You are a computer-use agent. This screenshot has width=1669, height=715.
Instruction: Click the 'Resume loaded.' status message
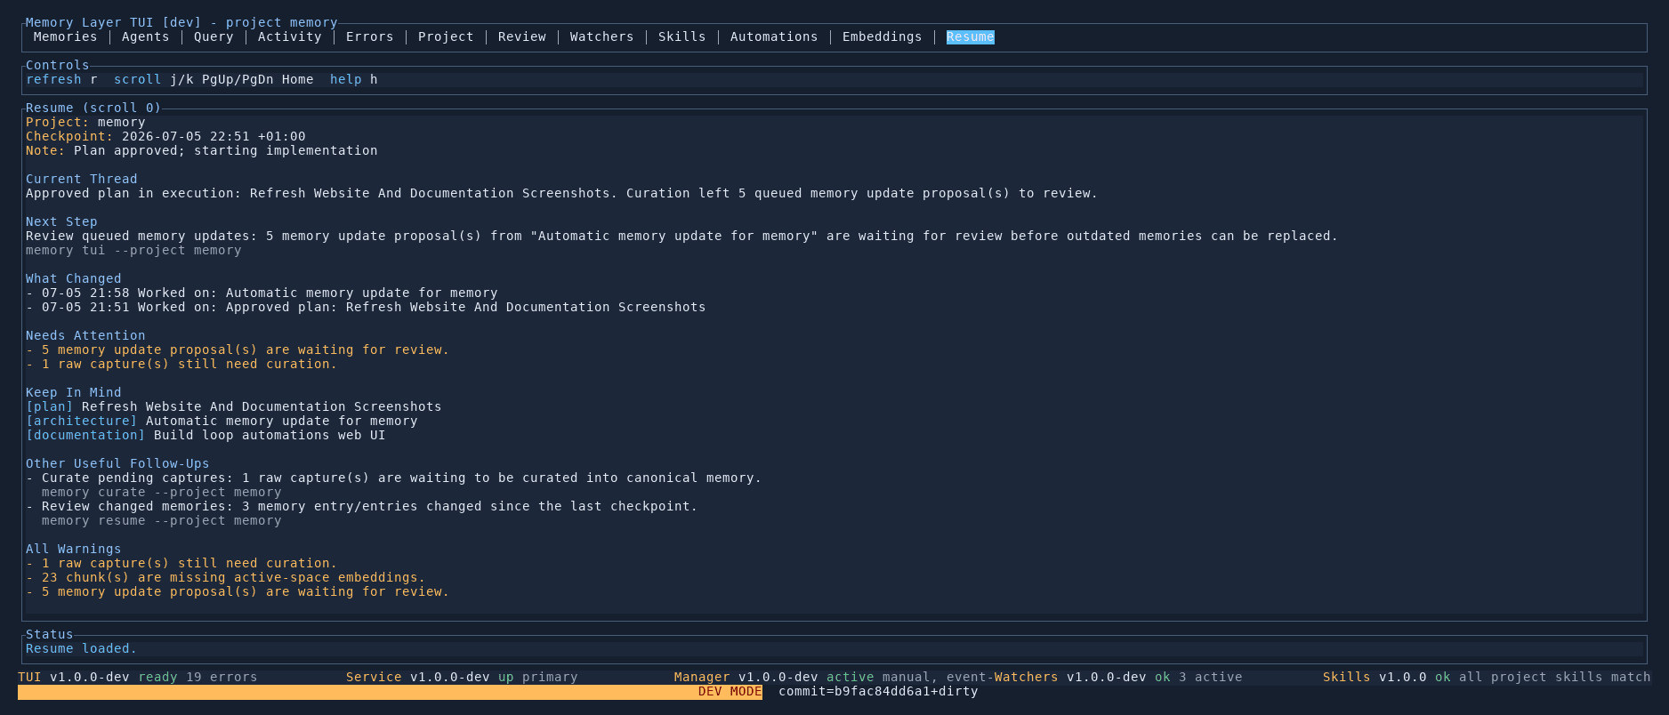pyautogui.click(x=81, y=648)
